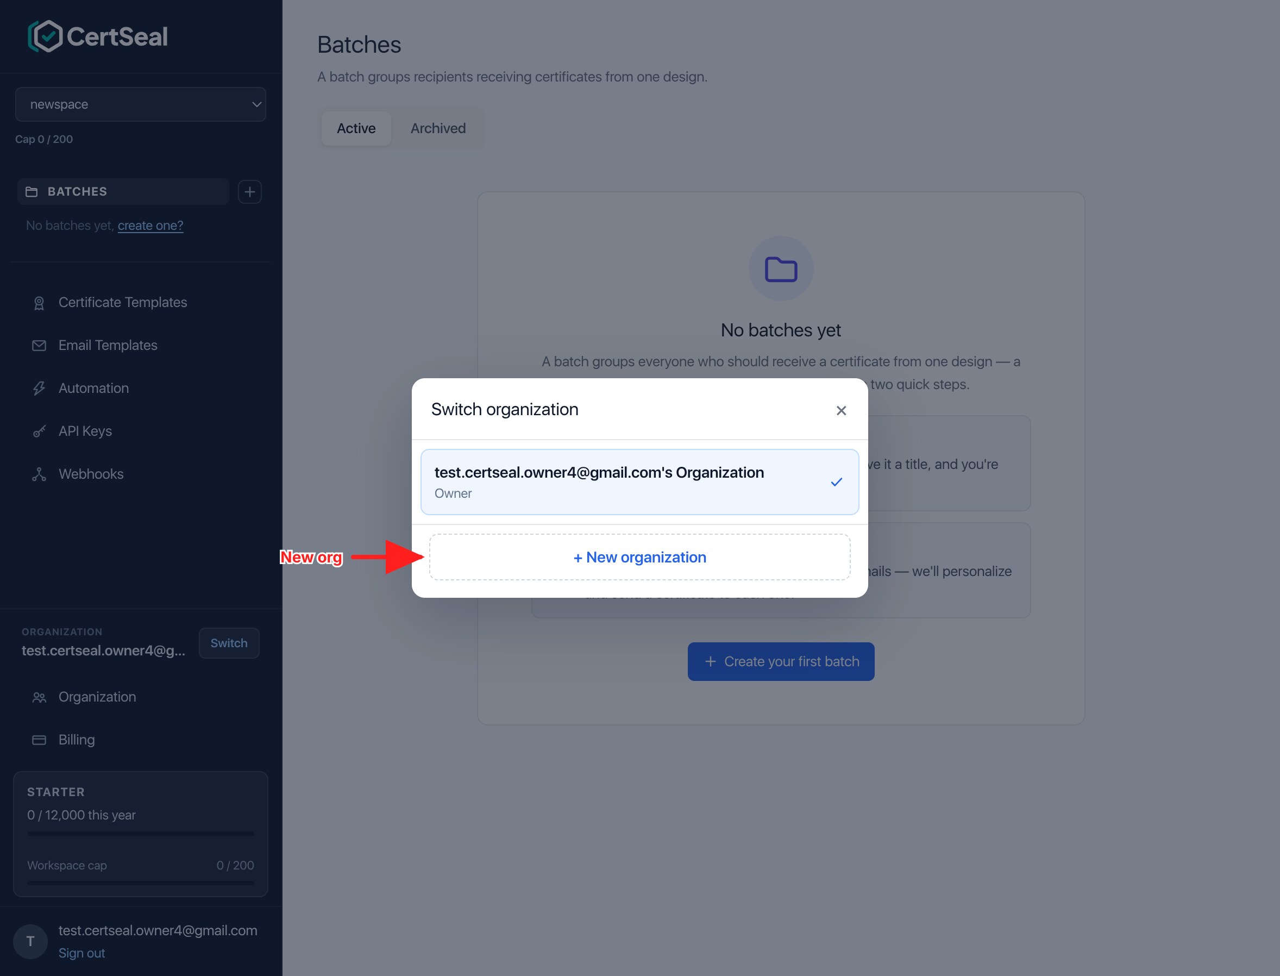Click the API Keys key icon
Viewport: 1280px width, 976px height.
coord(39,431)
